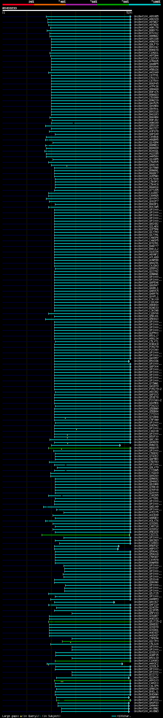Open hit UniRef100_A9U329
The width and height of the screenshot is (163, 718).
click(x=146, y=19)
